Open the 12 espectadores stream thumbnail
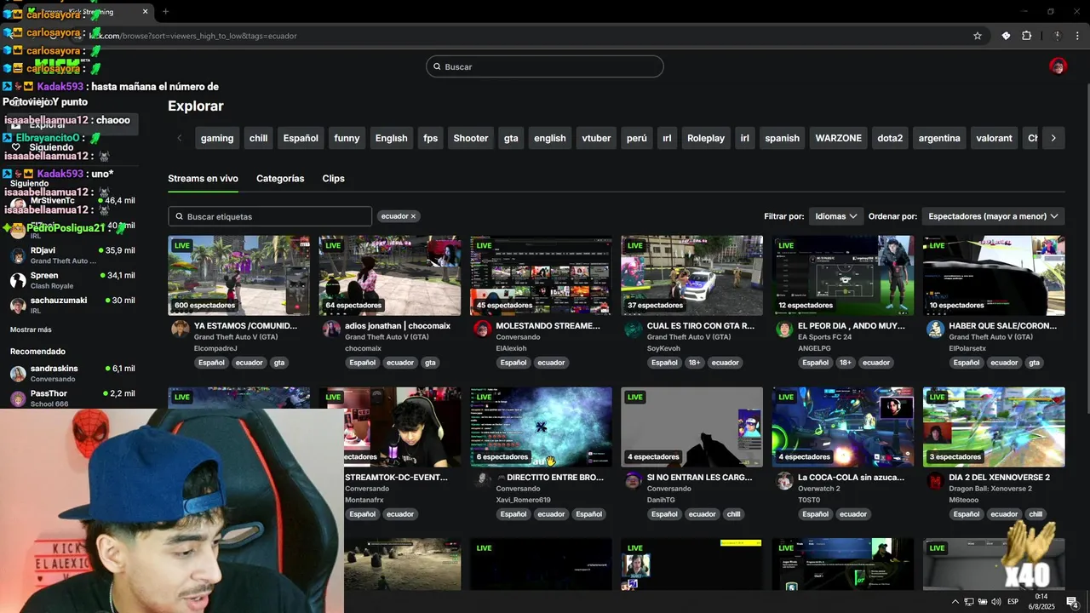Viewport: 1090px width, 613px height. [x=843, y=276]
